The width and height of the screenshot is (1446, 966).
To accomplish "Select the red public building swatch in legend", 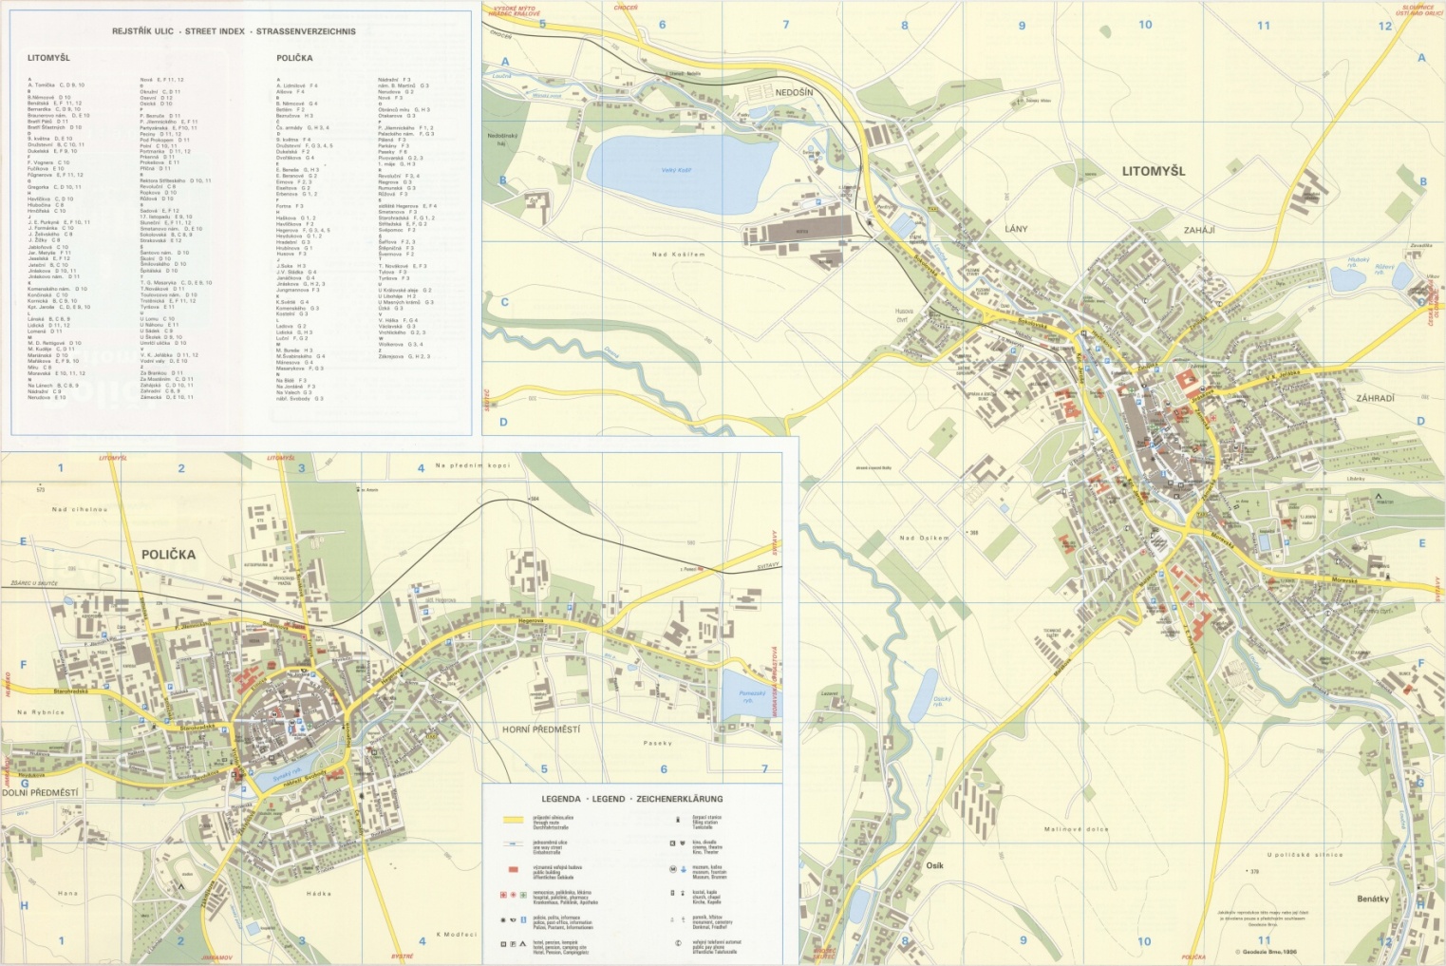I will (x=513, y=869).
